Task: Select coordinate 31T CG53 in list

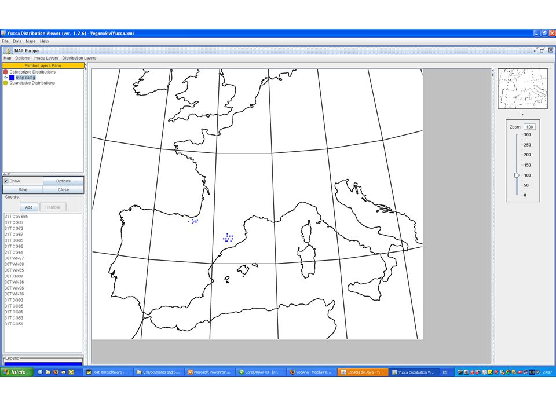Action: 14,318
